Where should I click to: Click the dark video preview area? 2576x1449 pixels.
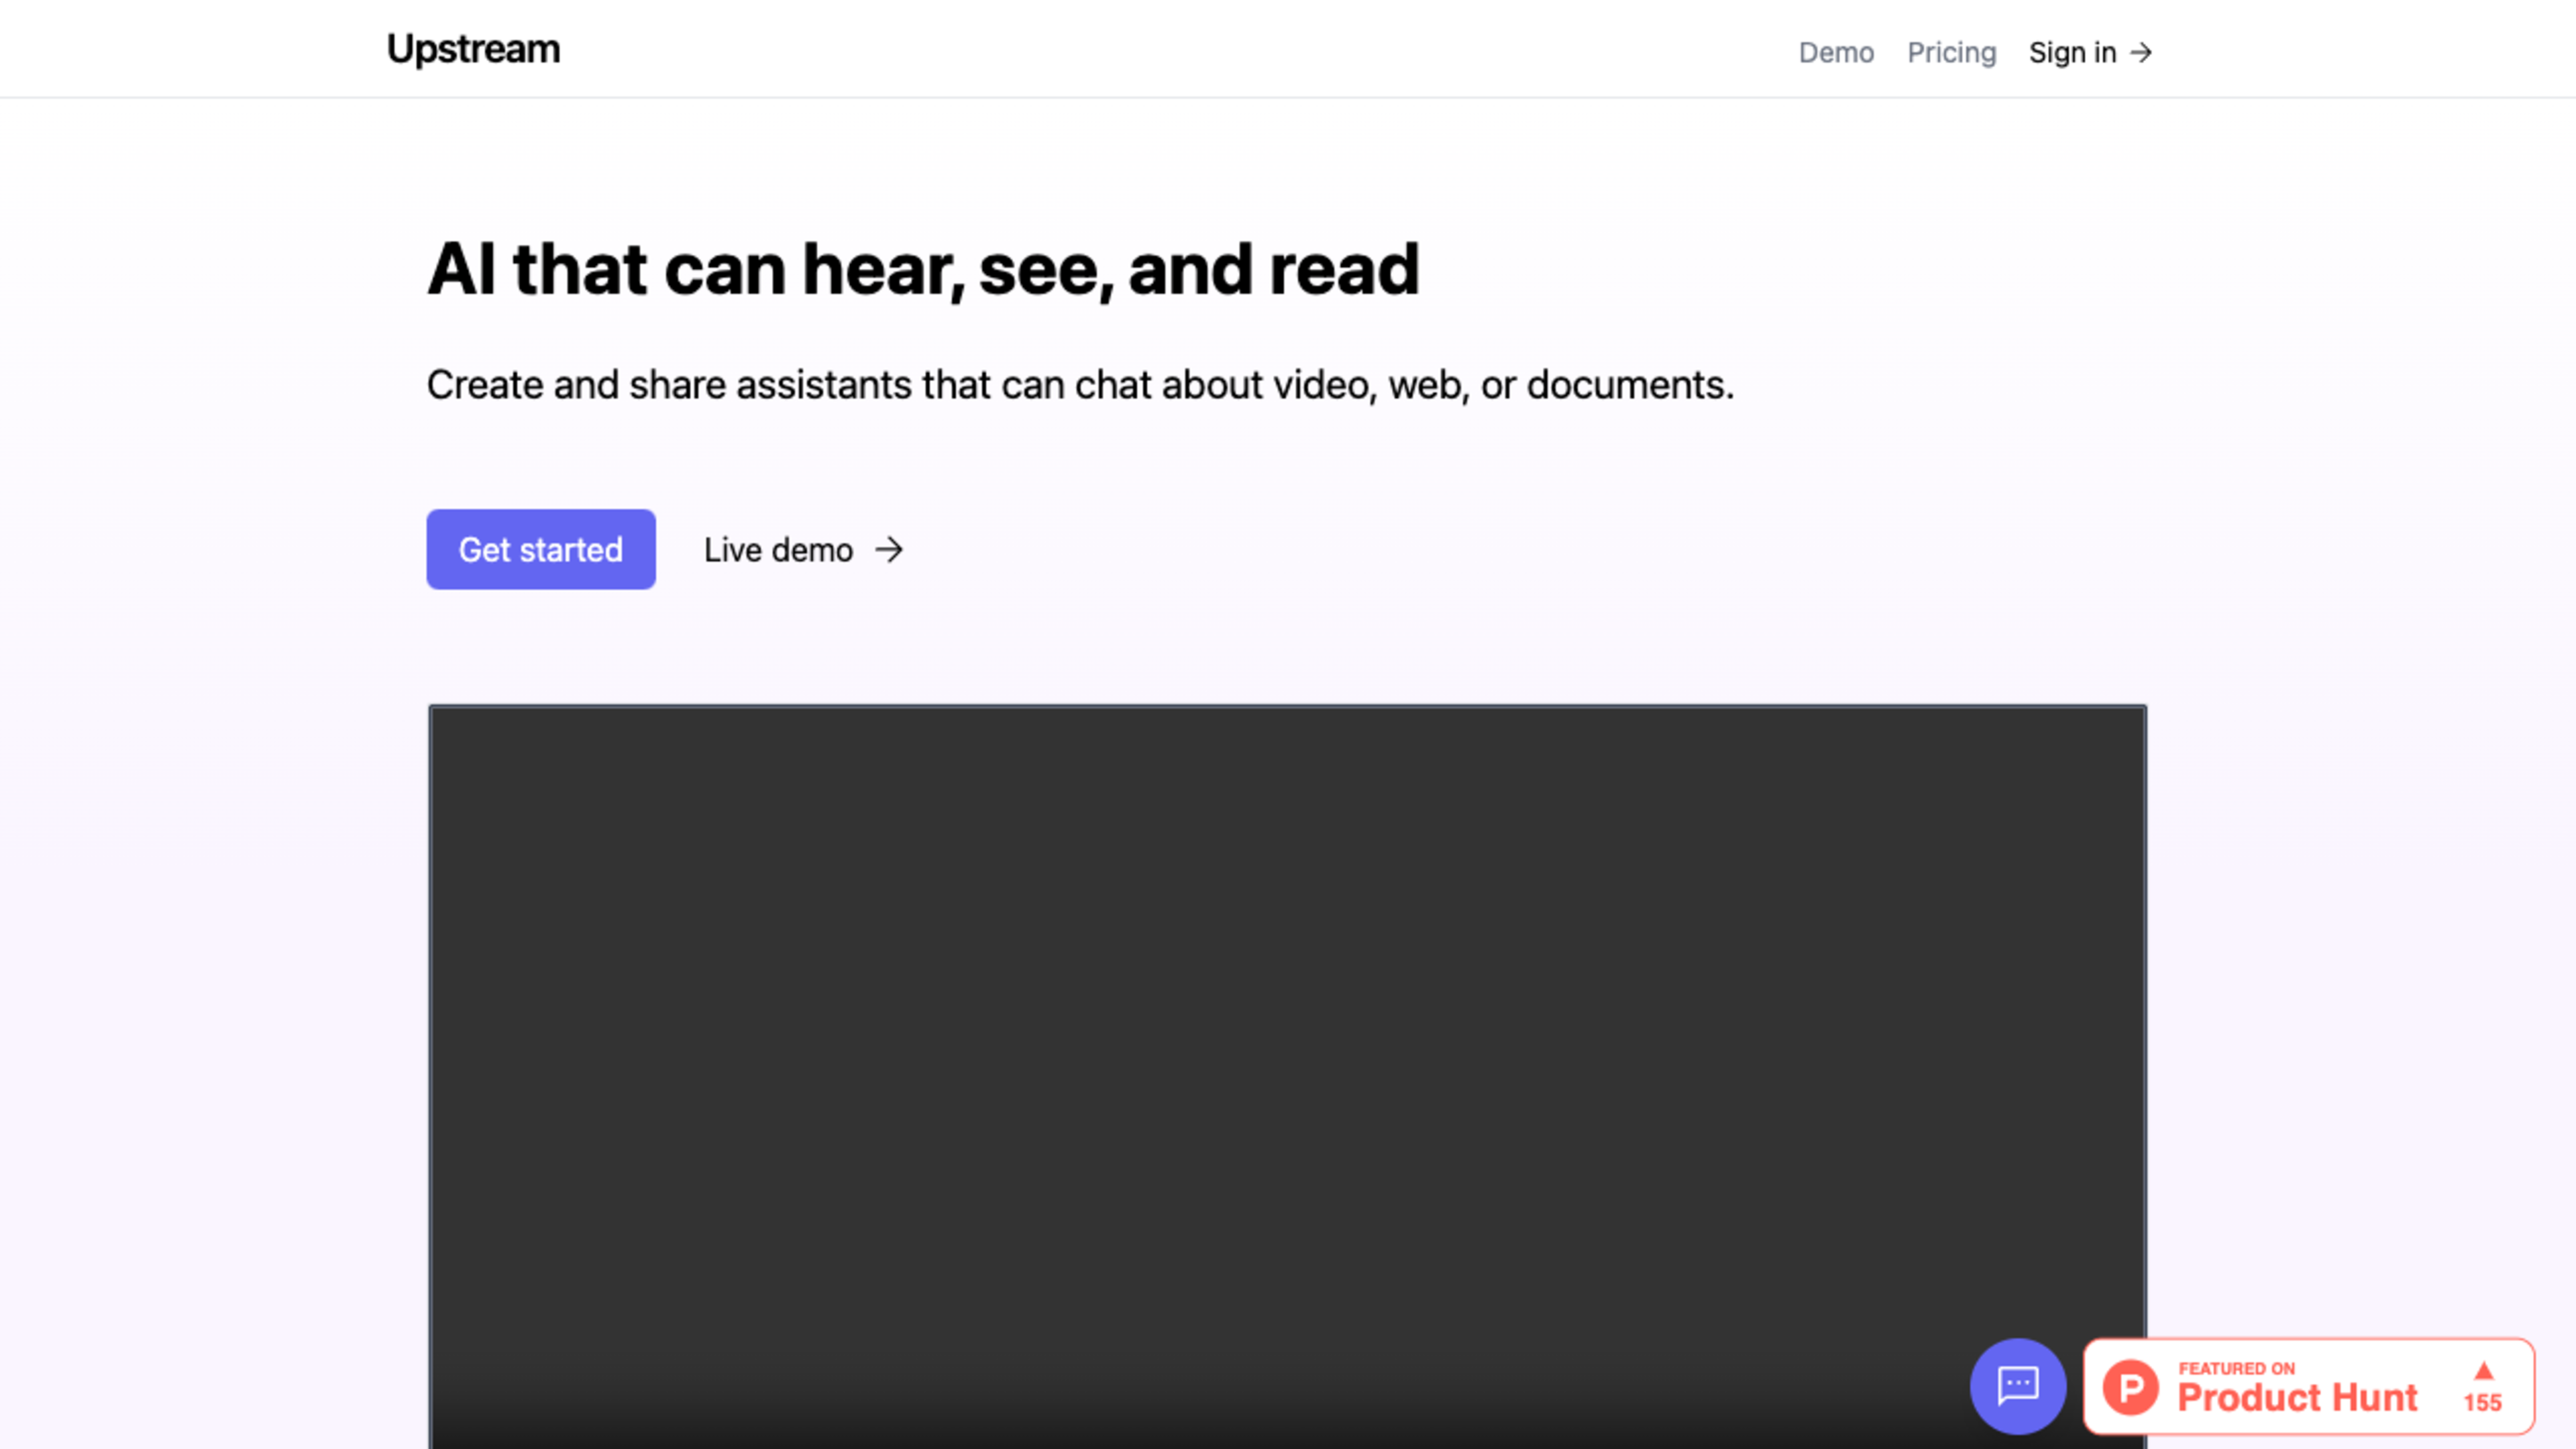pos(1287,1050)
